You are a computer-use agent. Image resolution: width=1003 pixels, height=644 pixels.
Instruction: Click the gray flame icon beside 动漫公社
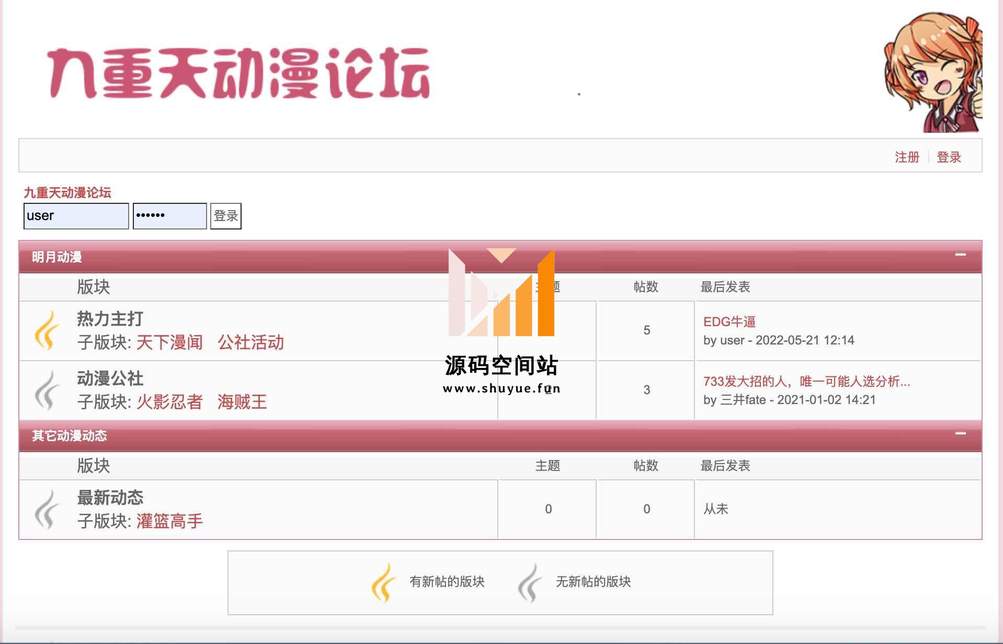pyautogui.click(x=47, y=390)
